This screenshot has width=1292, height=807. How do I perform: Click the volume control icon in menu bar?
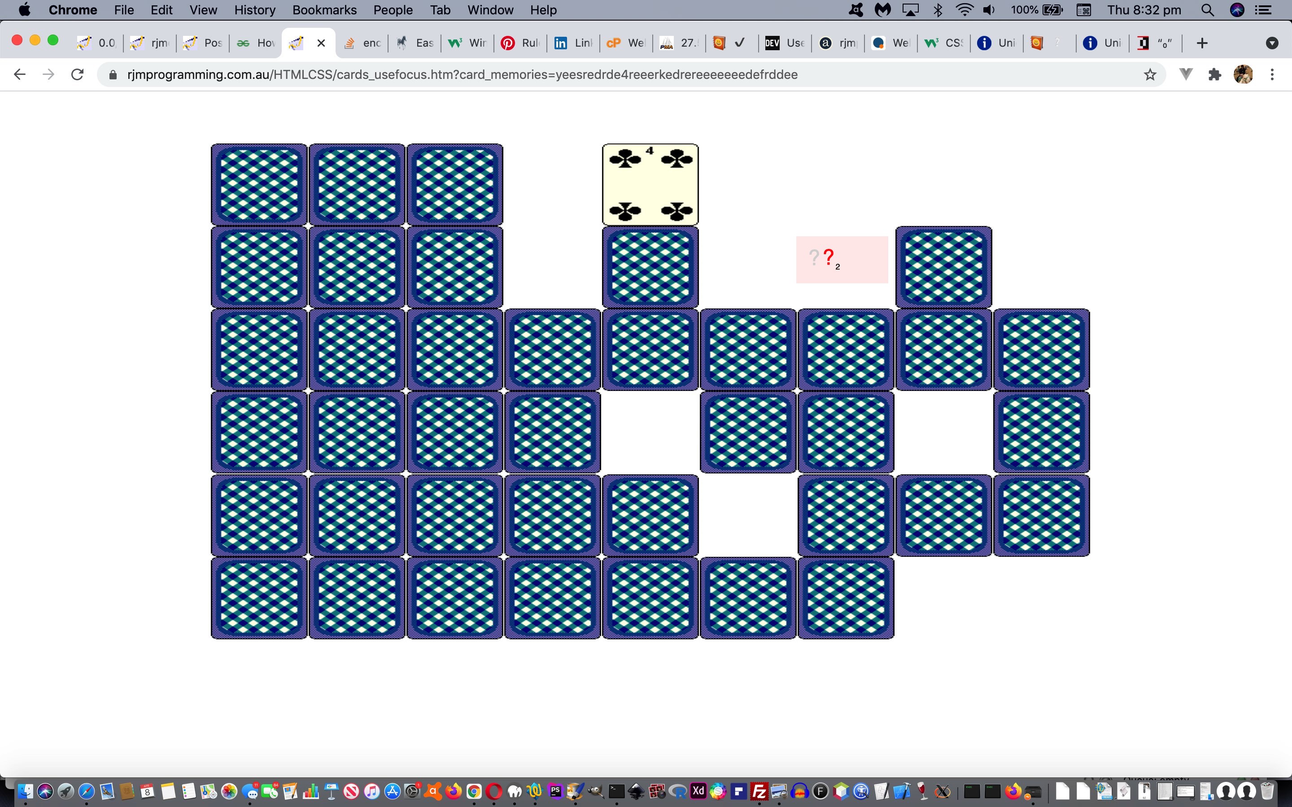(989, 10)
